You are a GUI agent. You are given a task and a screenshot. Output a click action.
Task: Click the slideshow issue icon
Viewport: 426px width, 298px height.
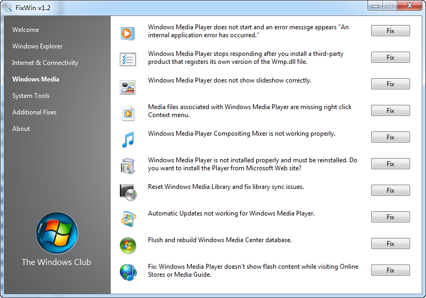click(x=128, y=86)
